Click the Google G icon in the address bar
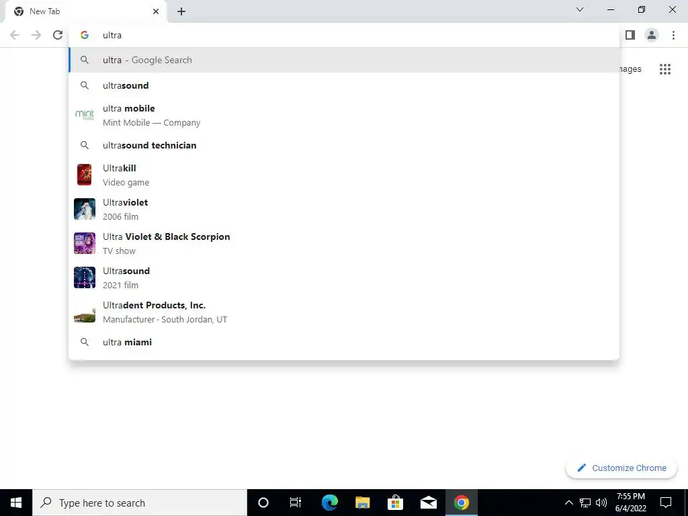This screenshot has height=516, width=688. pos(85,35)
